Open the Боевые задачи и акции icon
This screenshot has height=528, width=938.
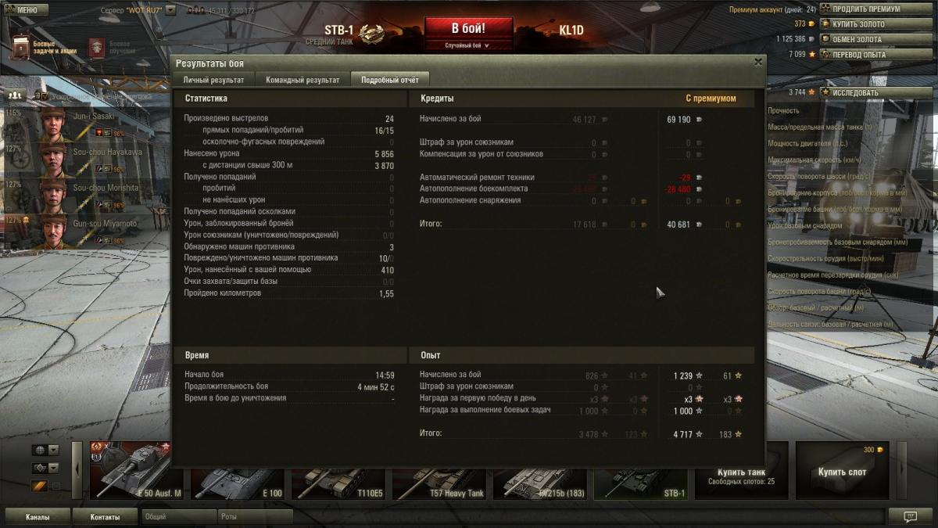click(x=21, y=48)
